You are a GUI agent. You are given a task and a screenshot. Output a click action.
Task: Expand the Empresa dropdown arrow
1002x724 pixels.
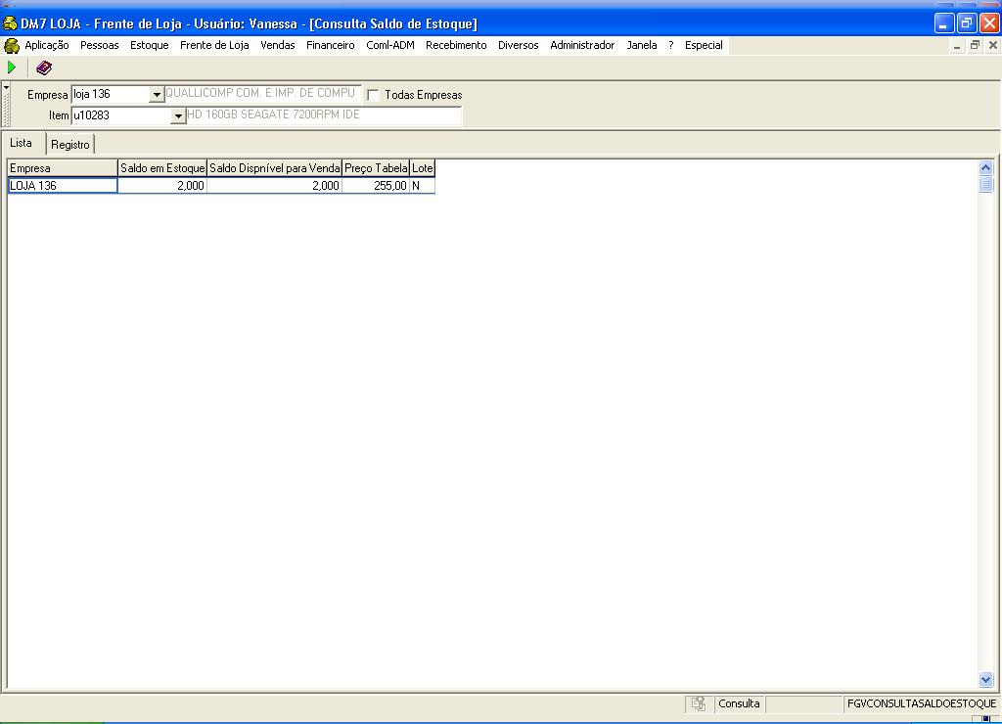pyautogui.click(x=157, y=95)
